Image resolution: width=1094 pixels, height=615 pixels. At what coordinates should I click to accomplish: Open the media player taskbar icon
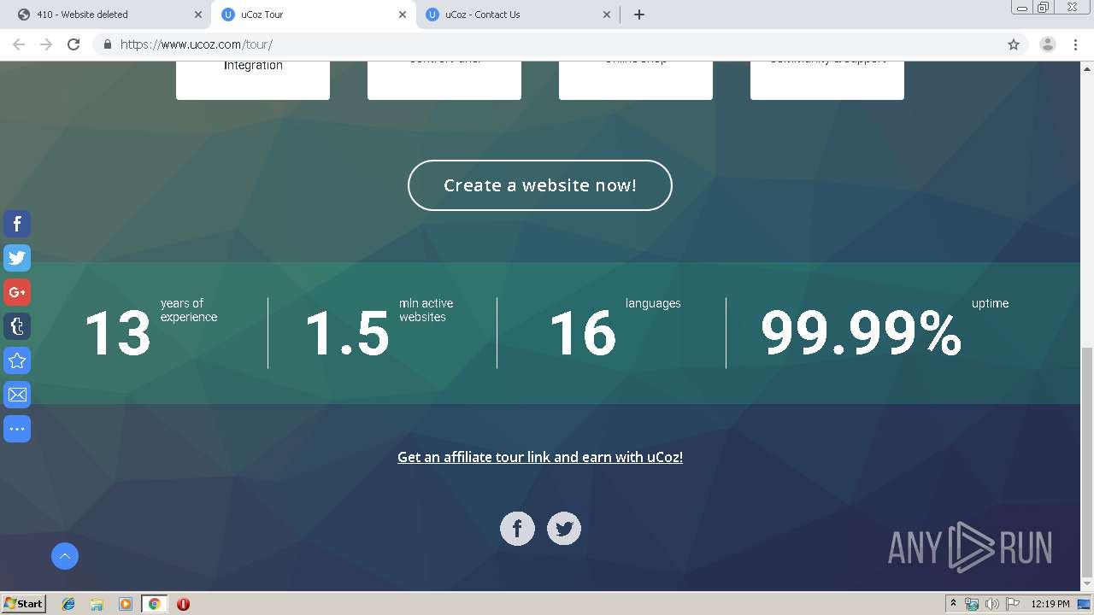pyautogui.click(x=126, y=604)
